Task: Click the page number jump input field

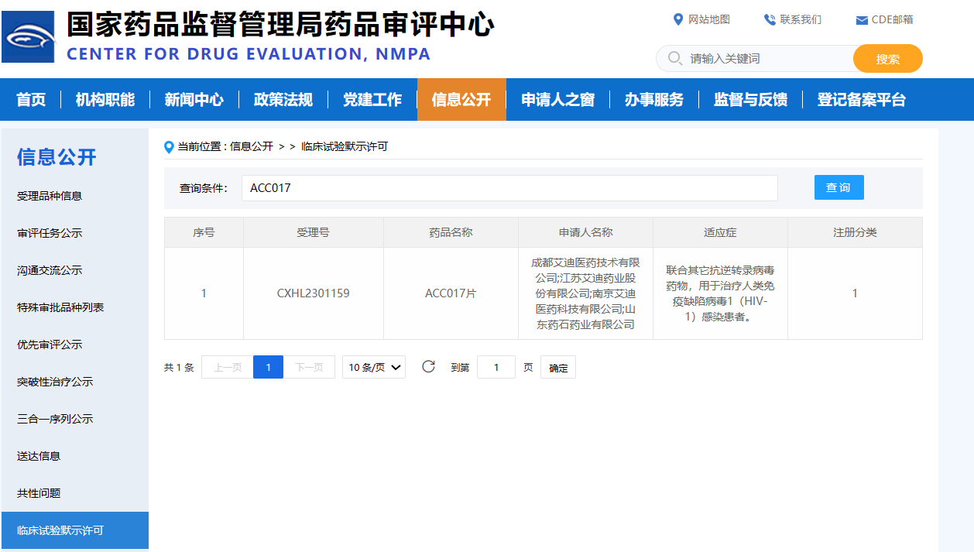Action: tap(496, 368)
